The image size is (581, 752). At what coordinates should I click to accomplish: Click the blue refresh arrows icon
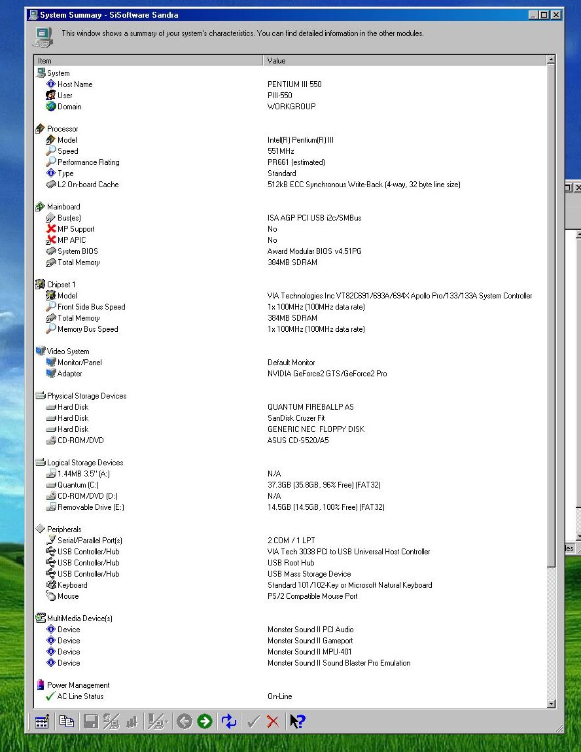(228, 721)
